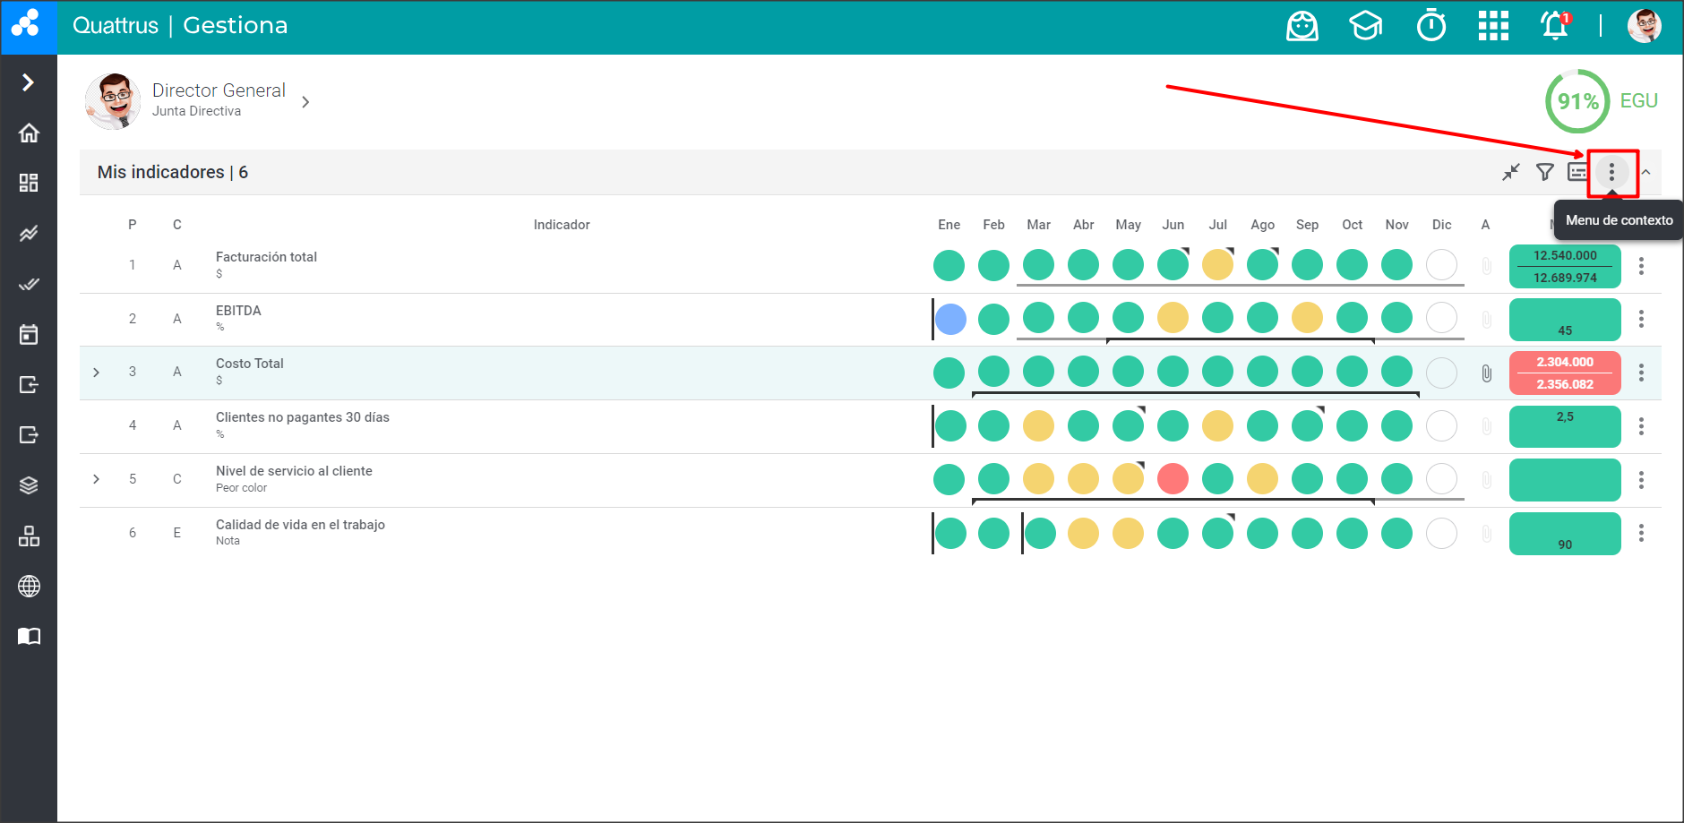Viewport: 1684px width, 823px height.
Task: Open the calendar sidebar icon
Action: [29, 335]
